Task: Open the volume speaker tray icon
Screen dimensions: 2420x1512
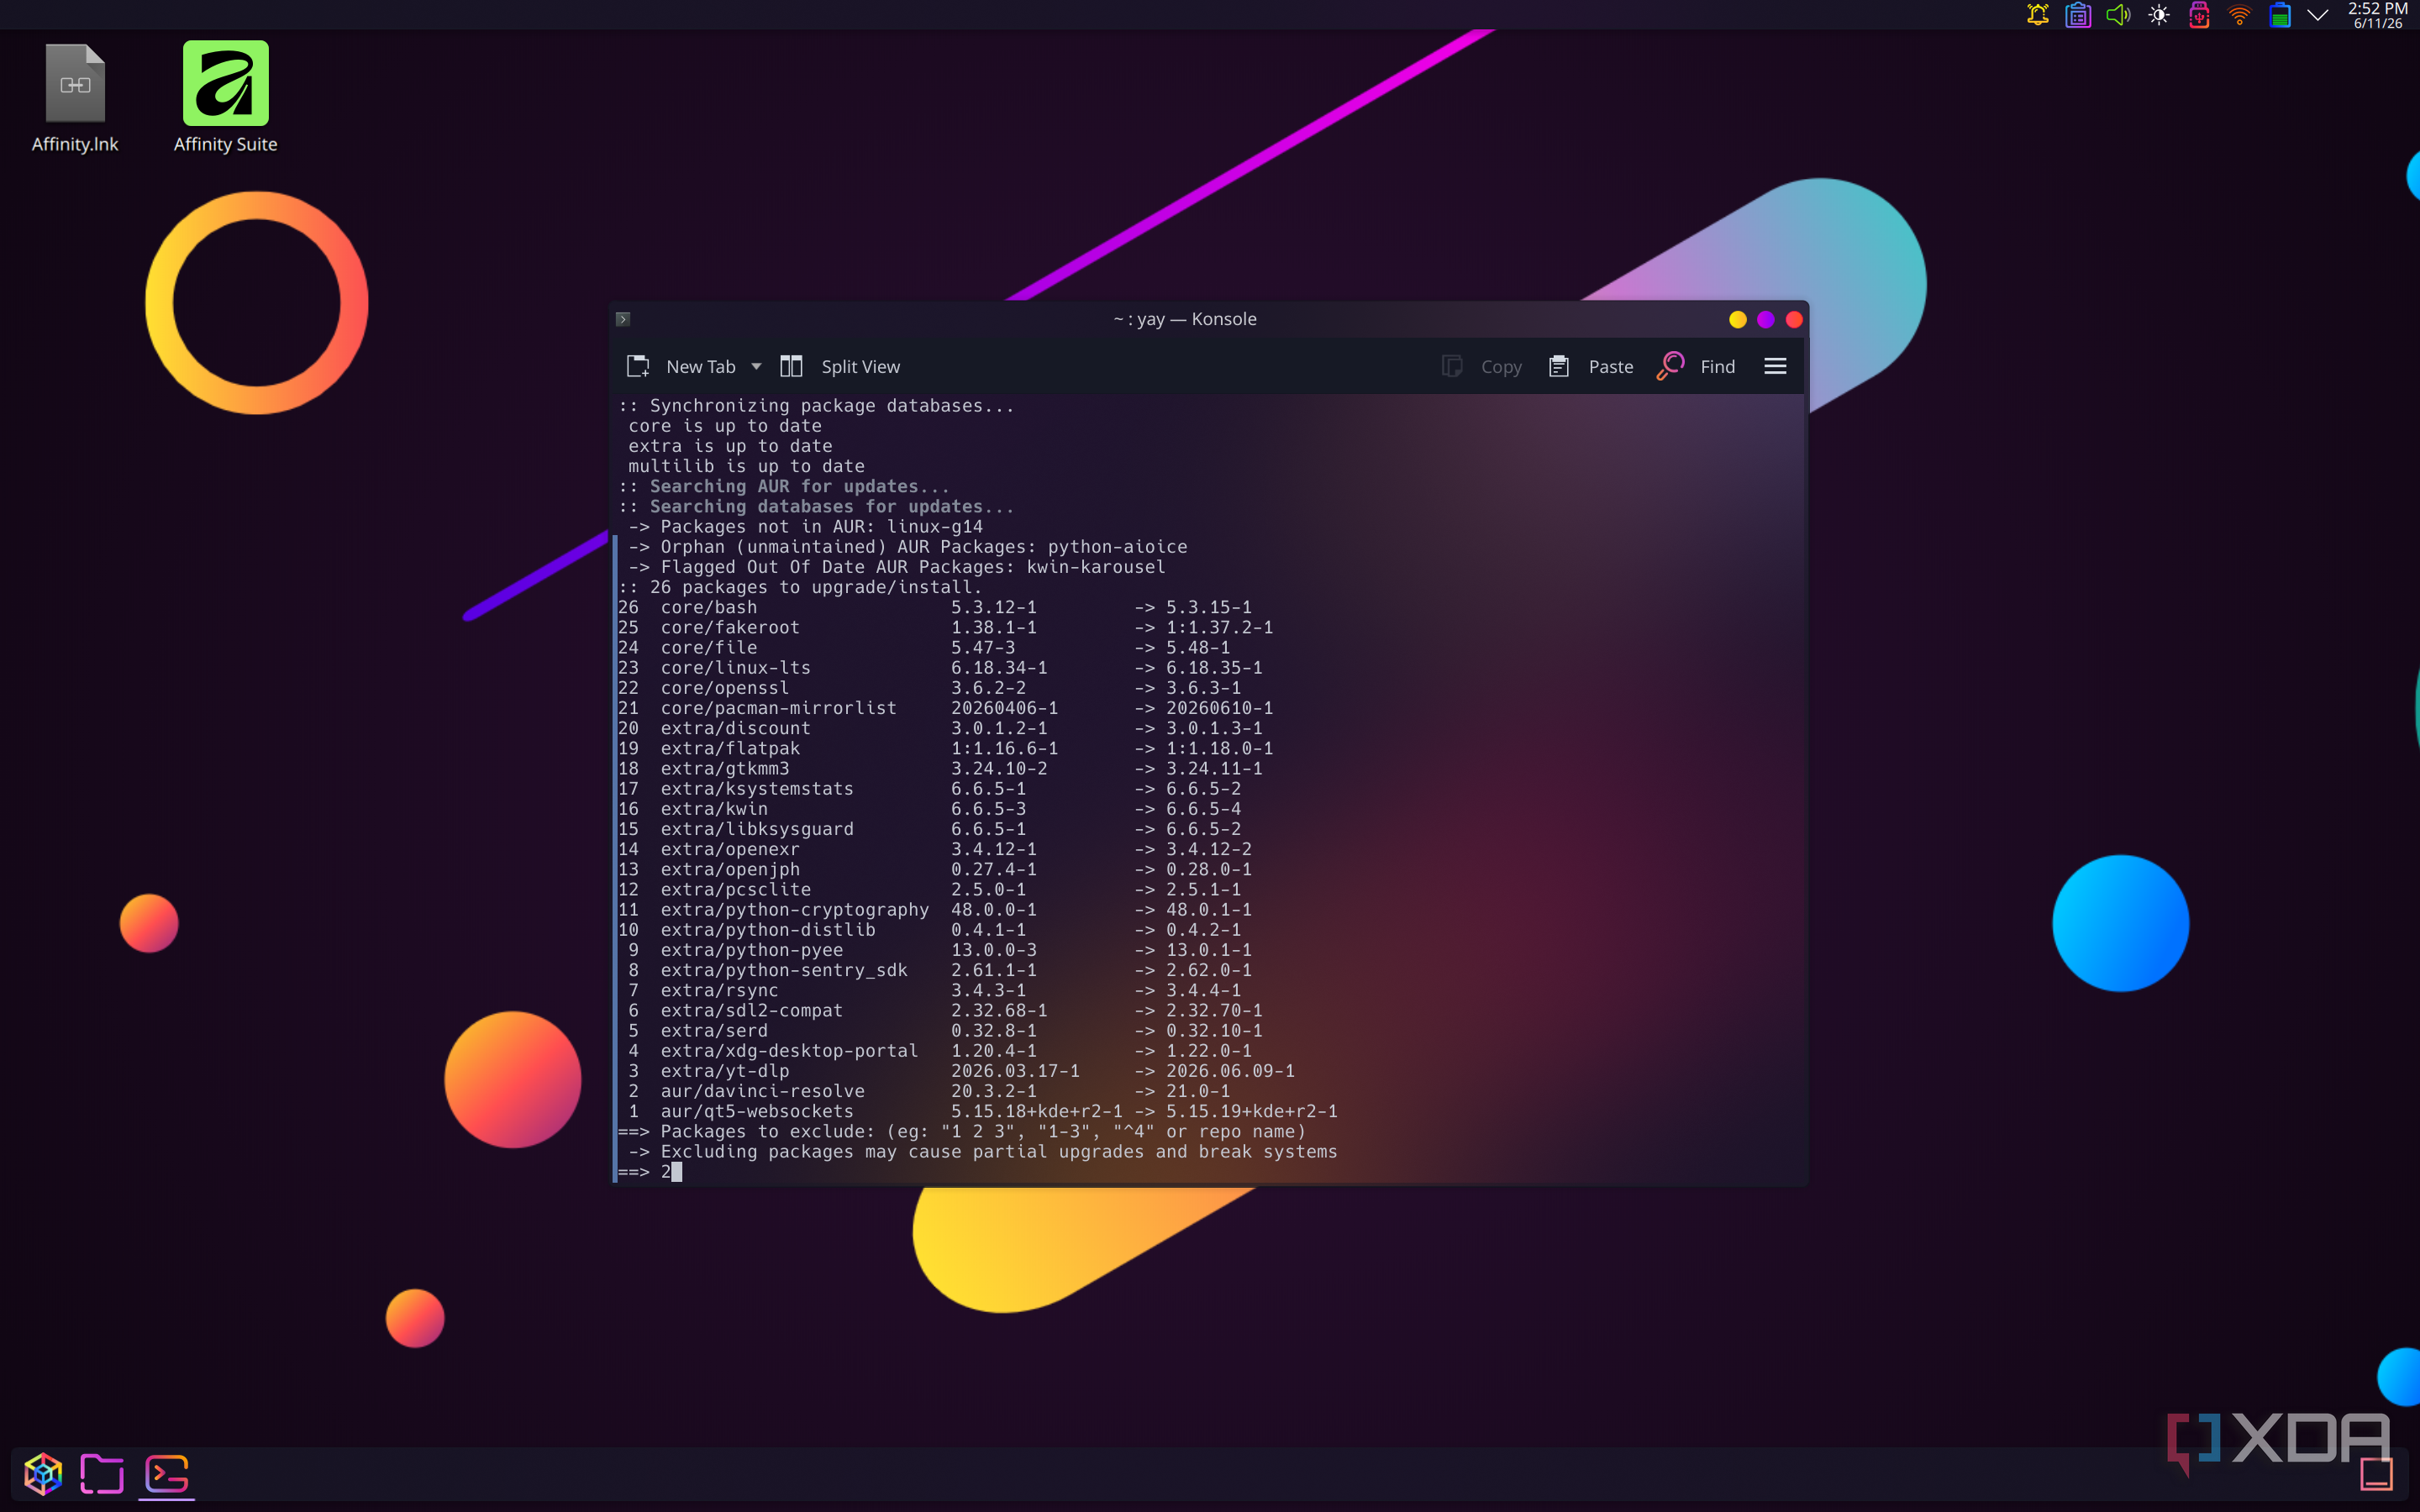Action: point(2118,15)
